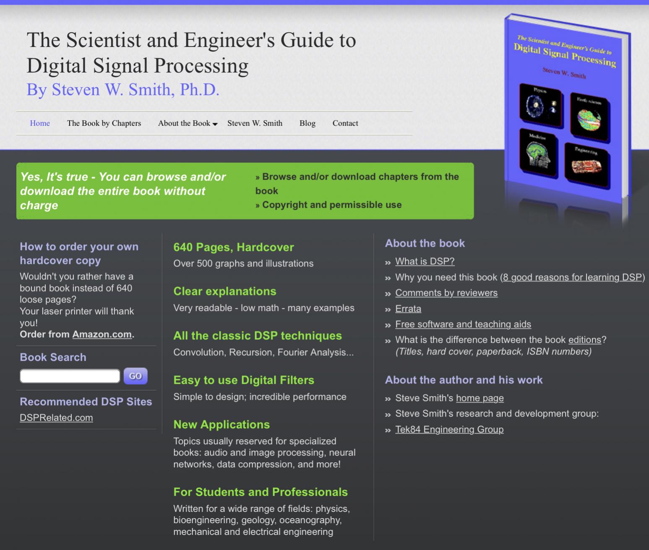Click the Earth science picture on cover

(x=589, y=117)
